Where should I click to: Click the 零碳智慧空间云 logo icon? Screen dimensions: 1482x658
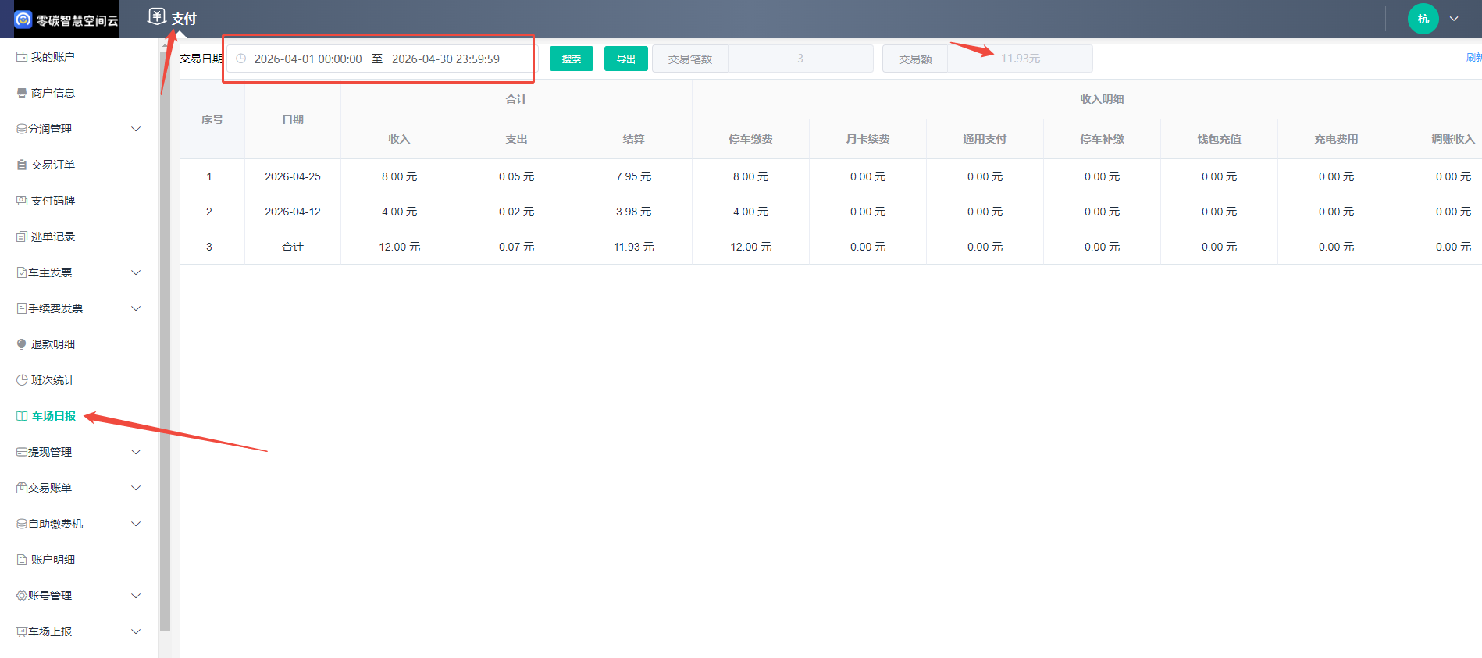[x=23, y=20]
